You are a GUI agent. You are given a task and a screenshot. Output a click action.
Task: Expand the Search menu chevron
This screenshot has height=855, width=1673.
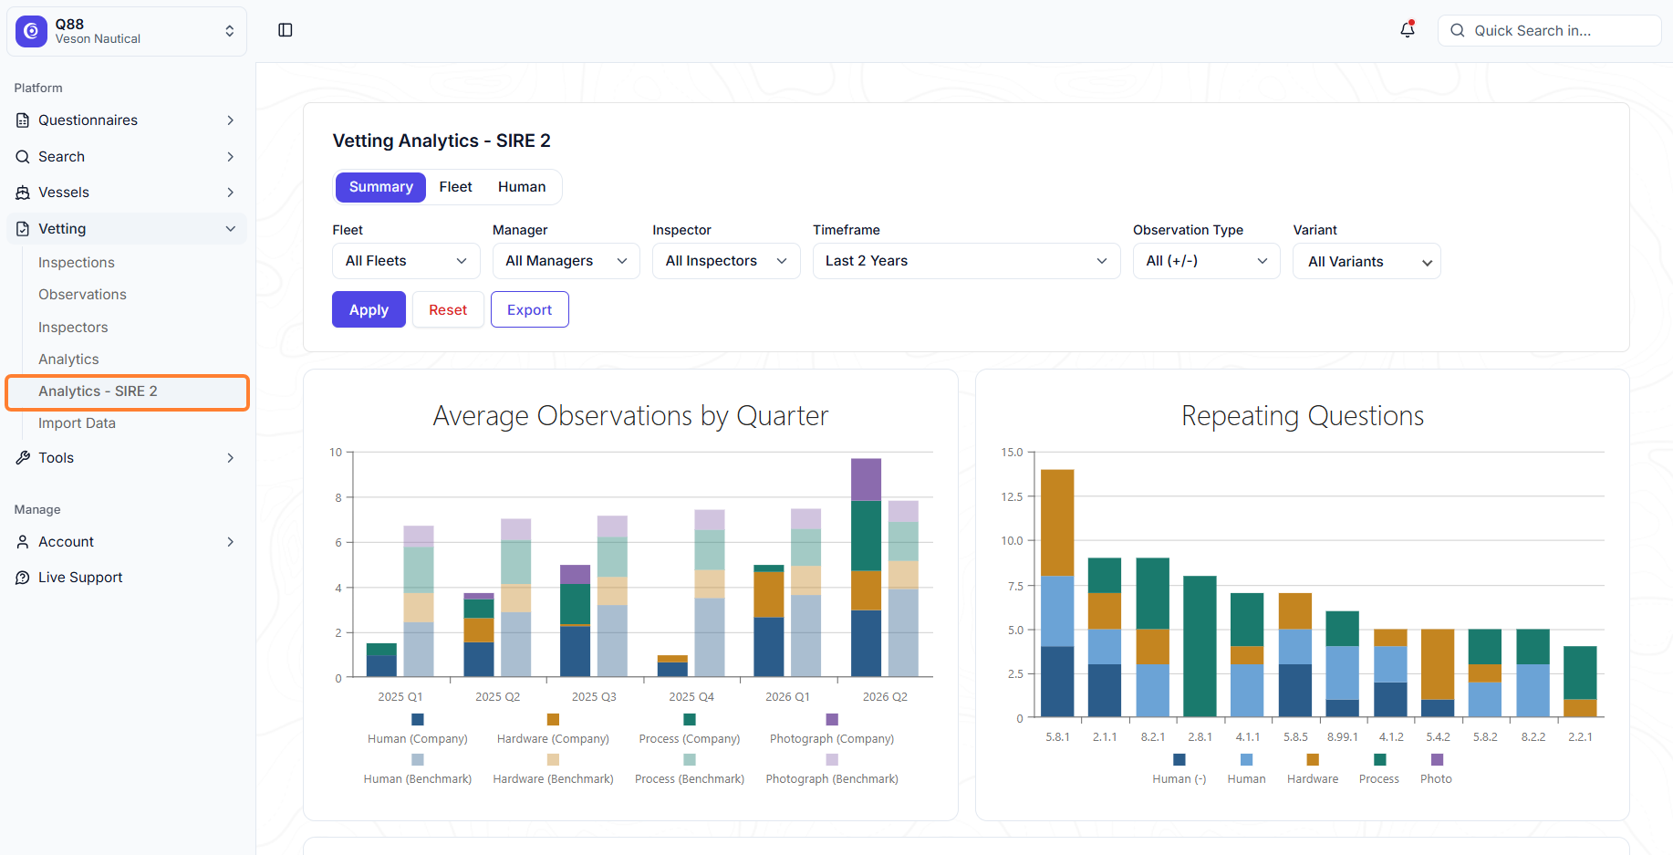pos(231,157)
